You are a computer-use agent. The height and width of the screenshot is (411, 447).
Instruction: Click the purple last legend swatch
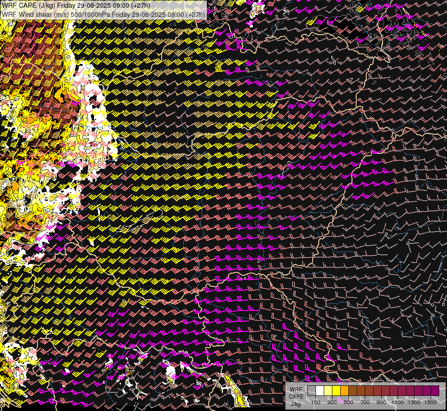[435, 391]
